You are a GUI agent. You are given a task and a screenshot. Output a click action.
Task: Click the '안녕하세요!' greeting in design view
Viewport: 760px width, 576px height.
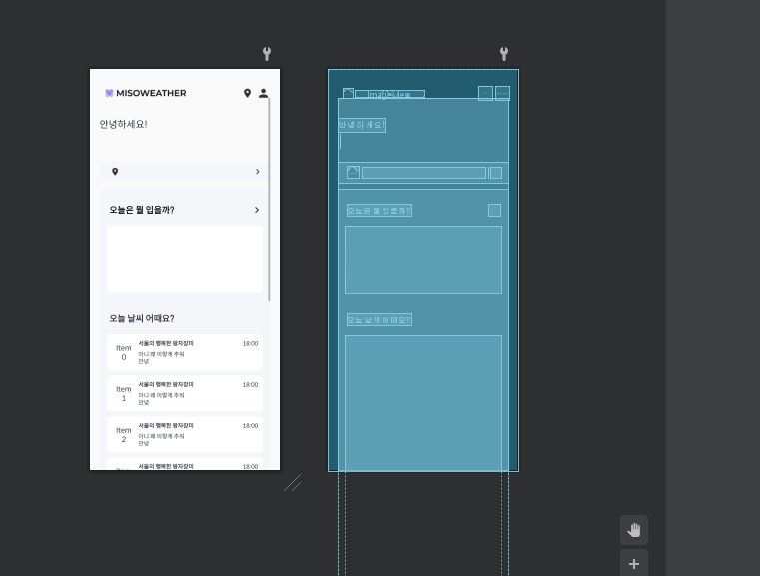pyautogui.click(x=123, y=124)
